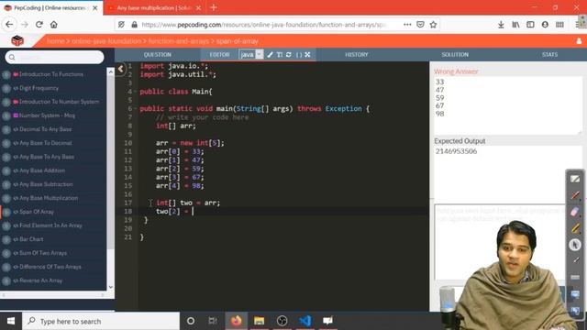587x330 pixels.
Task: Open the Firefox downloads panel
Action: pos(501,25)
